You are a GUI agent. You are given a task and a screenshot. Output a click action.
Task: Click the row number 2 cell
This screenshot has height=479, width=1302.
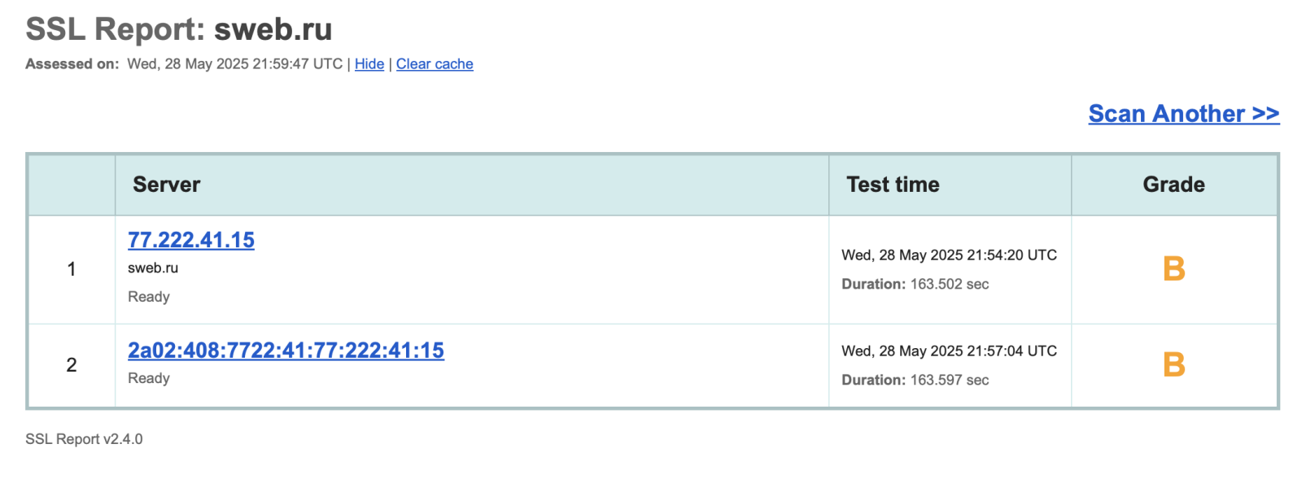click(72, 365)
